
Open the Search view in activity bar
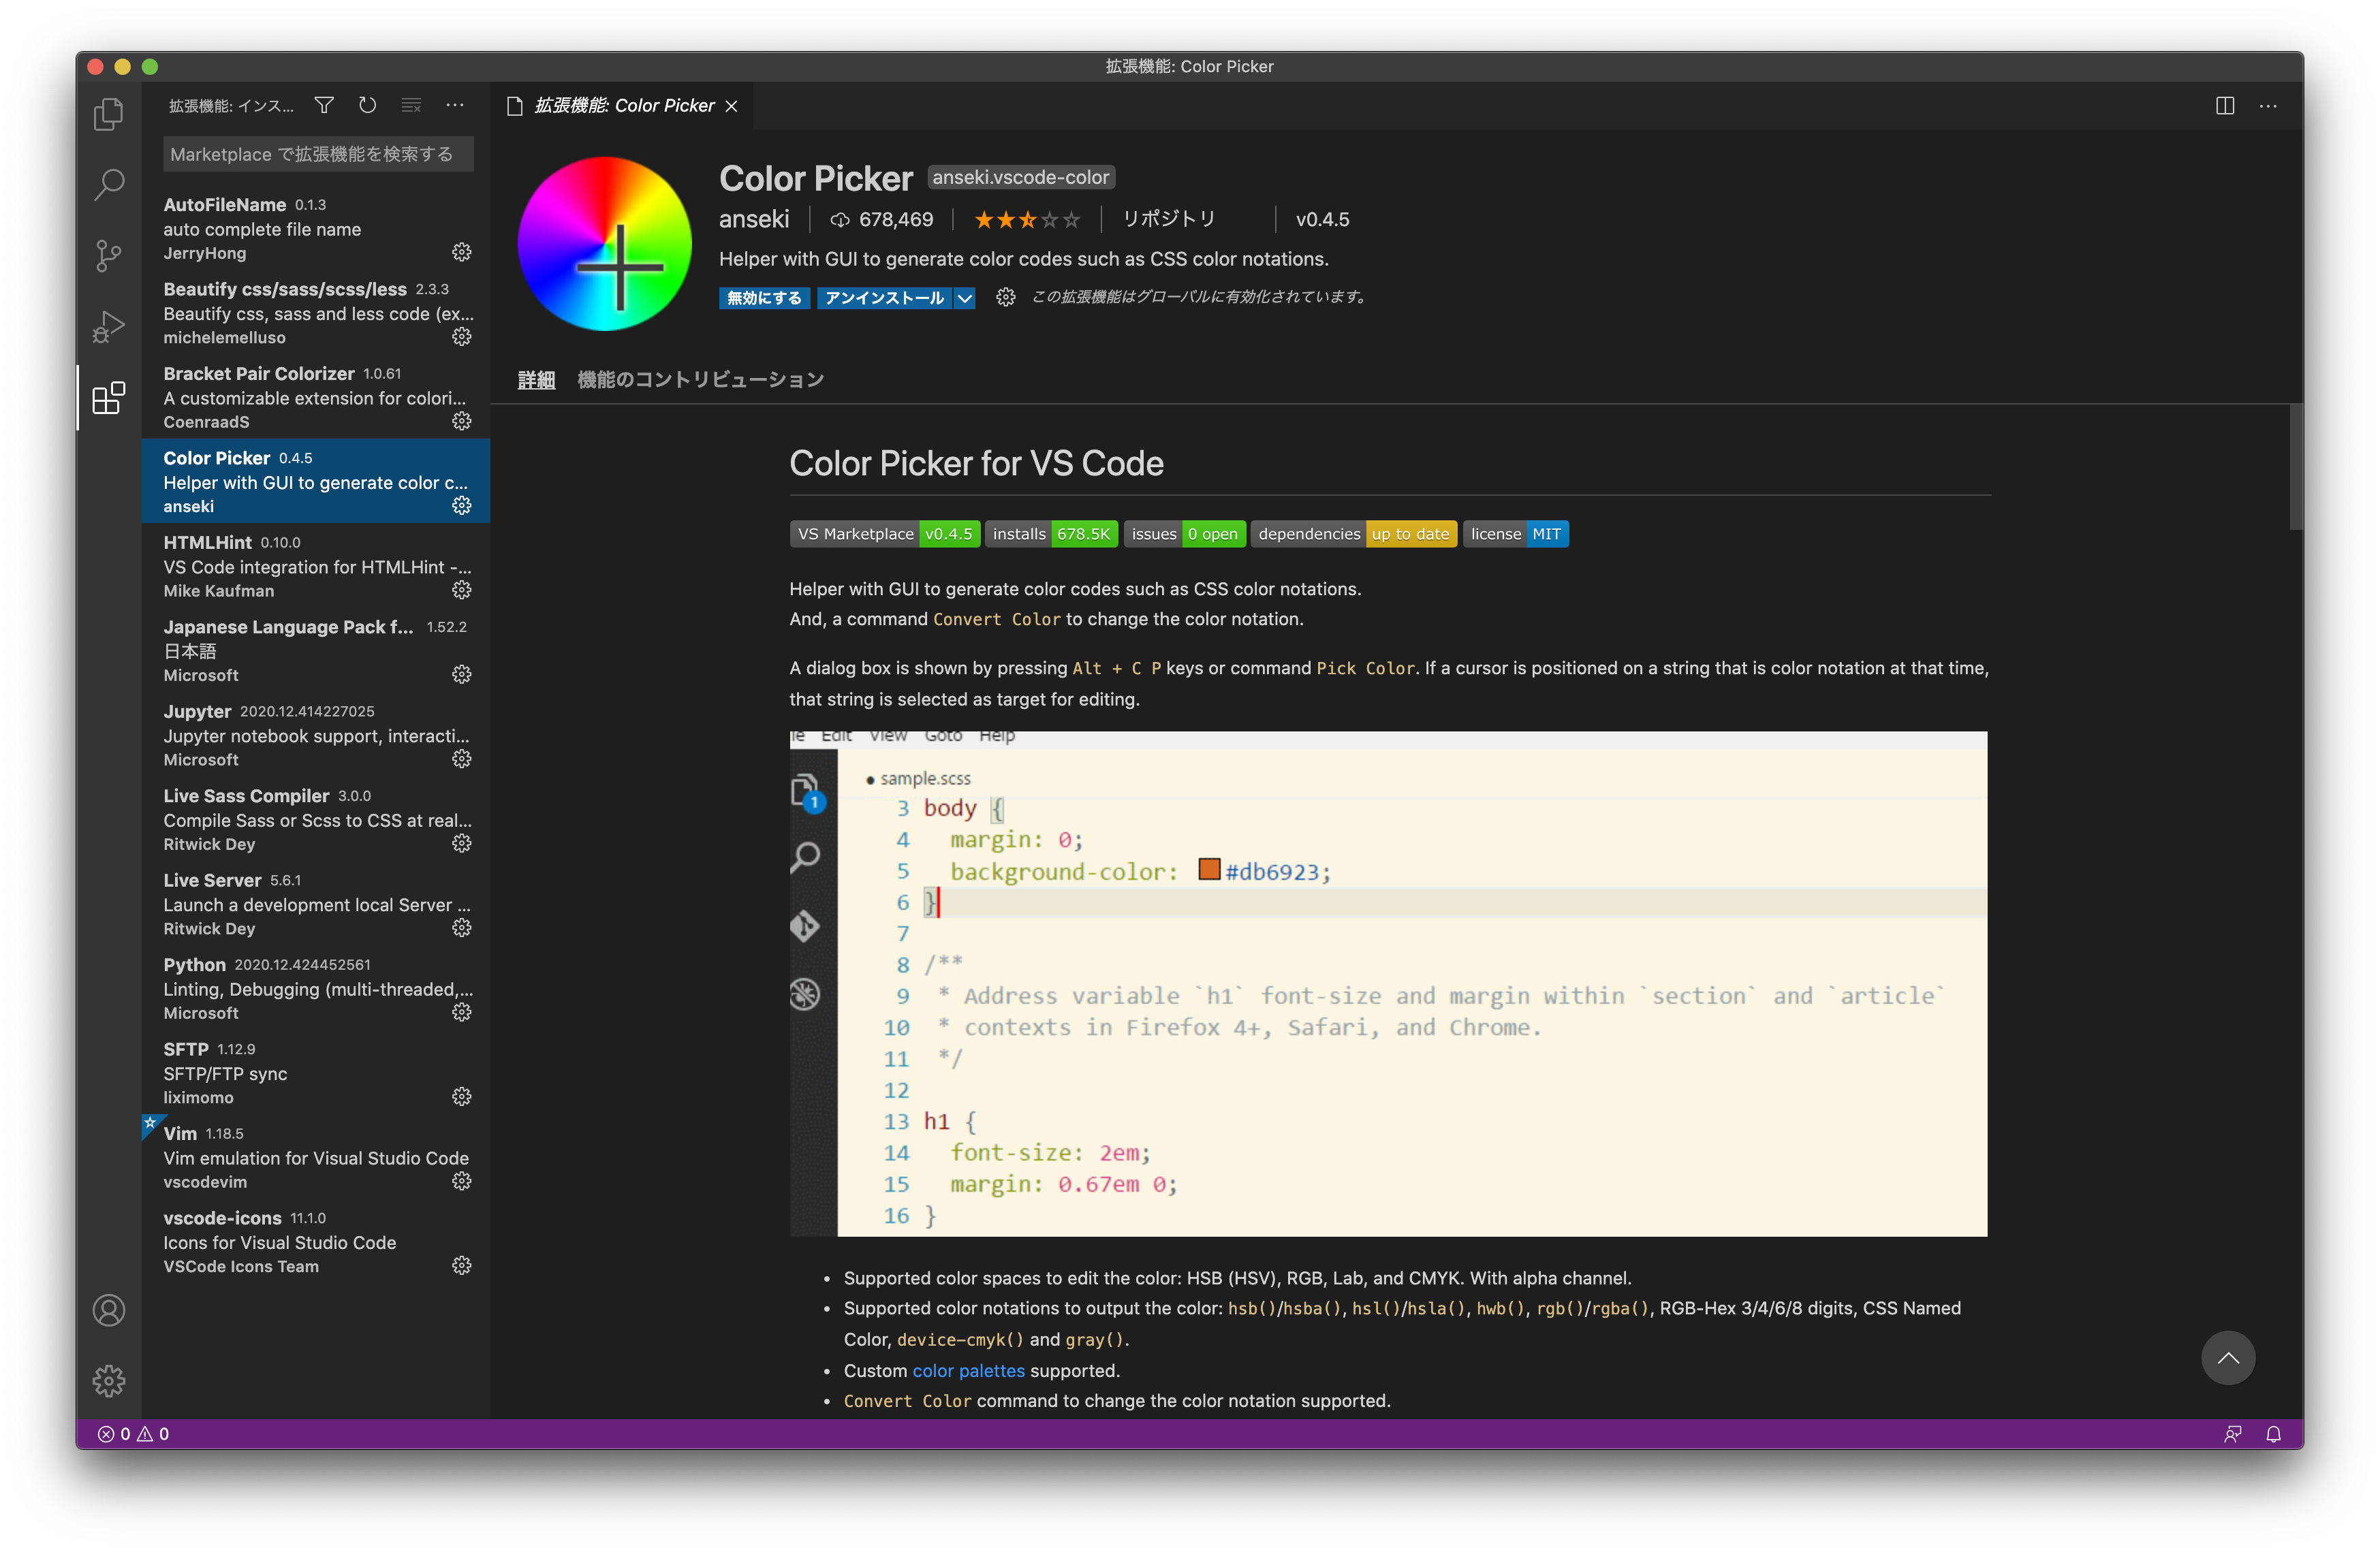coord(108,185)
